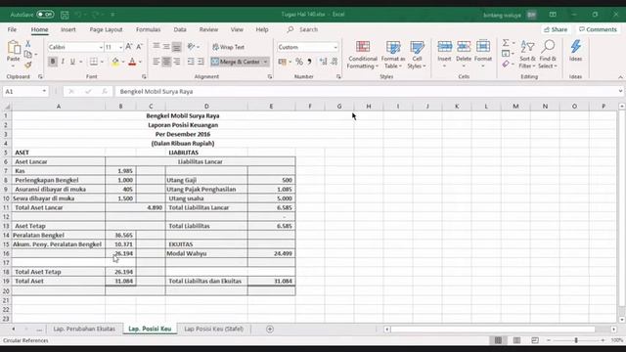Open Format as Table gallery
Viewport: 626px width, 352px height.
tap(393, 55)
